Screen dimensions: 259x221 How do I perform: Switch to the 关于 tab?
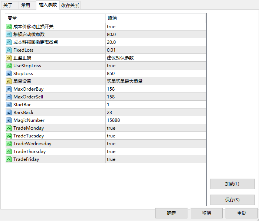[x=10, y=5]
